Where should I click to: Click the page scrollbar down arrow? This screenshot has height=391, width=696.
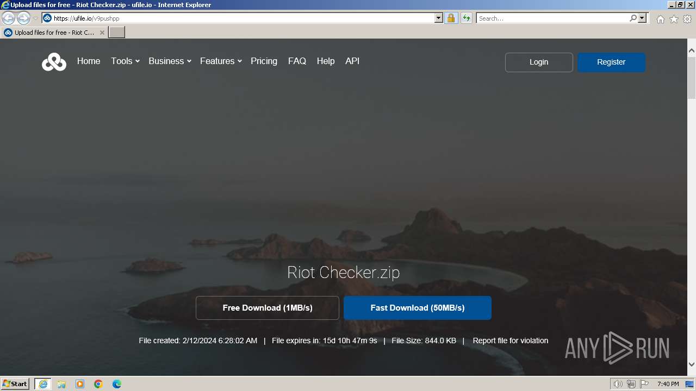[x=692, y=364]
